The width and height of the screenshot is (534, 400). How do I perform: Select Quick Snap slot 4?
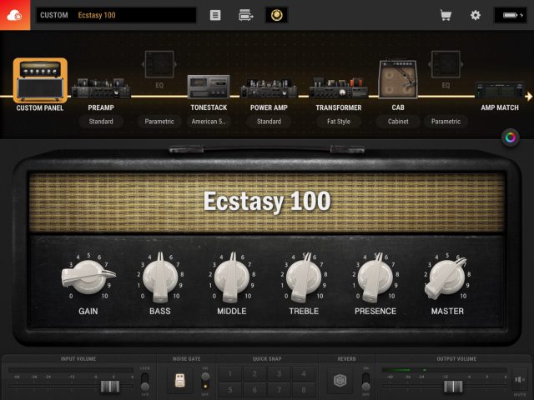point(304,374)
